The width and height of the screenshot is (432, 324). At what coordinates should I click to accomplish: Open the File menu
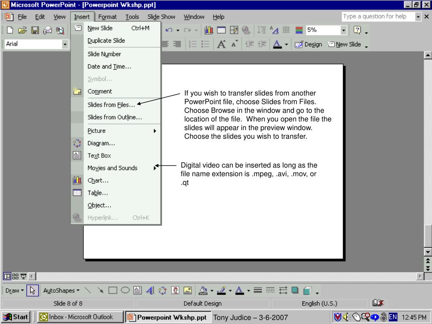[x=22, y=17]
